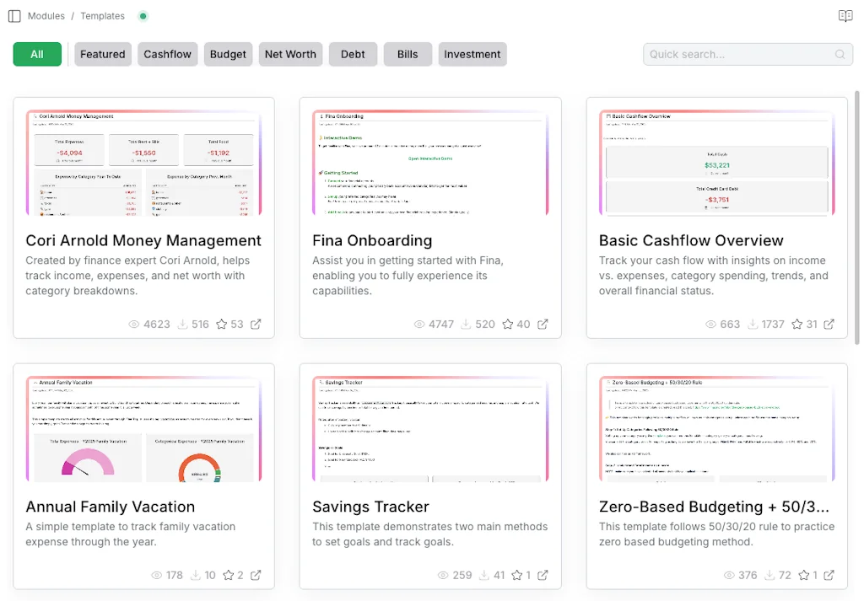Open Savings Tracker in new window icon

(x=543, y=575)
